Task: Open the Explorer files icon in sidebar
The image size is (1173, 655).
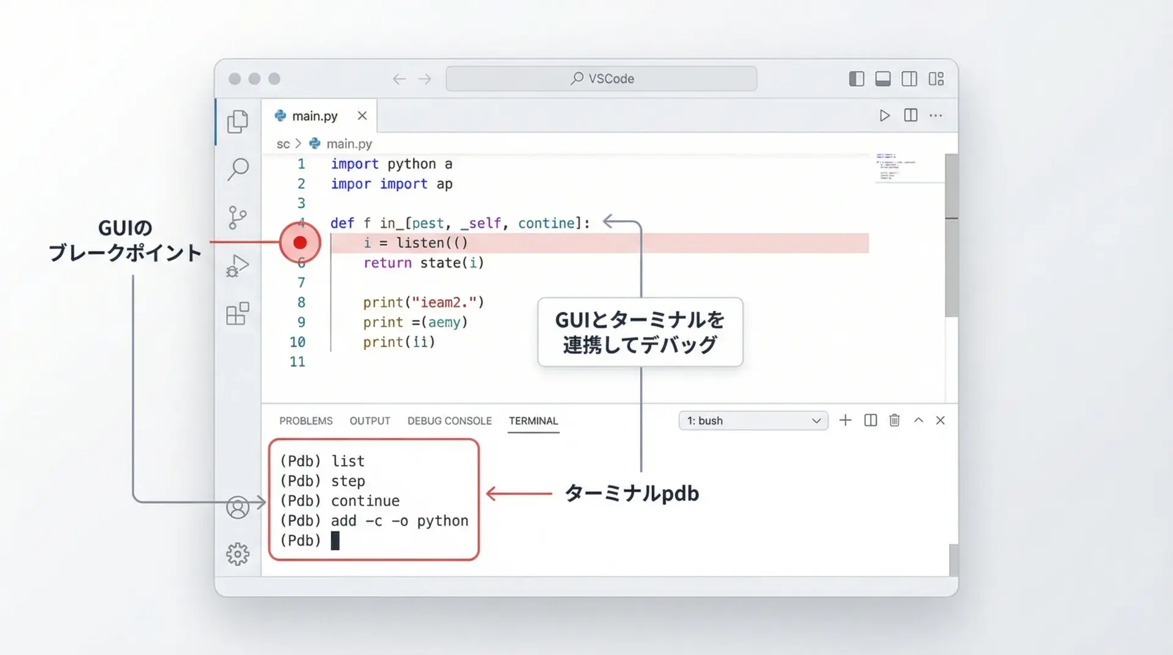Action: 238,122
